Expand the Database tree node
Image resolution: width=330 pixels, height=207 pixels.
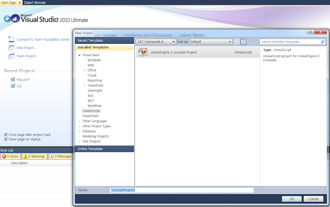(x=79, y=131)
